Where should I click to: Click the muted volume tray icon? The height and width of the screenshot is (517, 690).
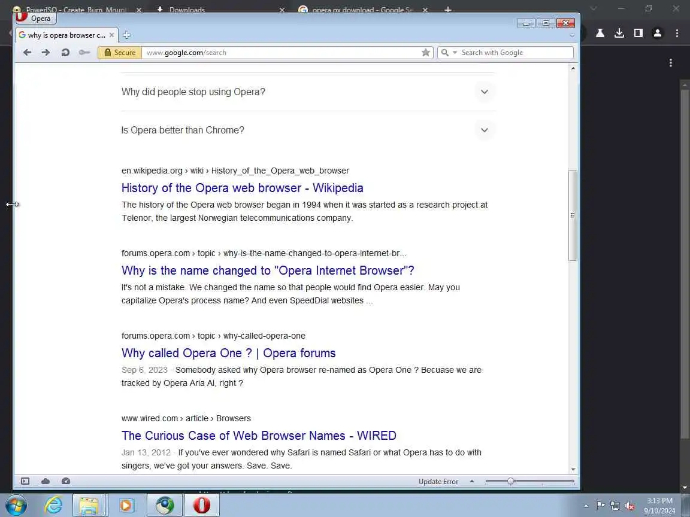[630, 506]
